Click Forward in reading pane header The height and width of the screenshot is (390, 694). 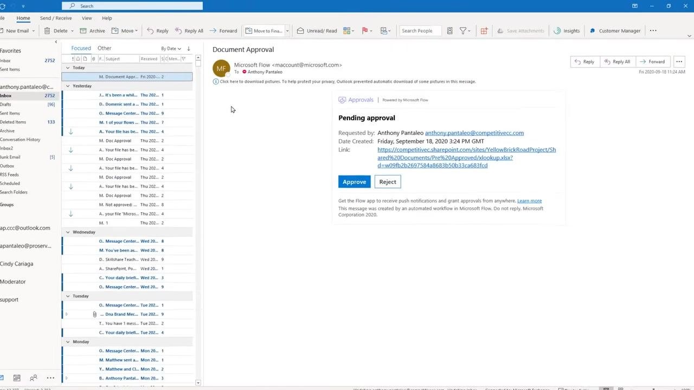point(652,62)
